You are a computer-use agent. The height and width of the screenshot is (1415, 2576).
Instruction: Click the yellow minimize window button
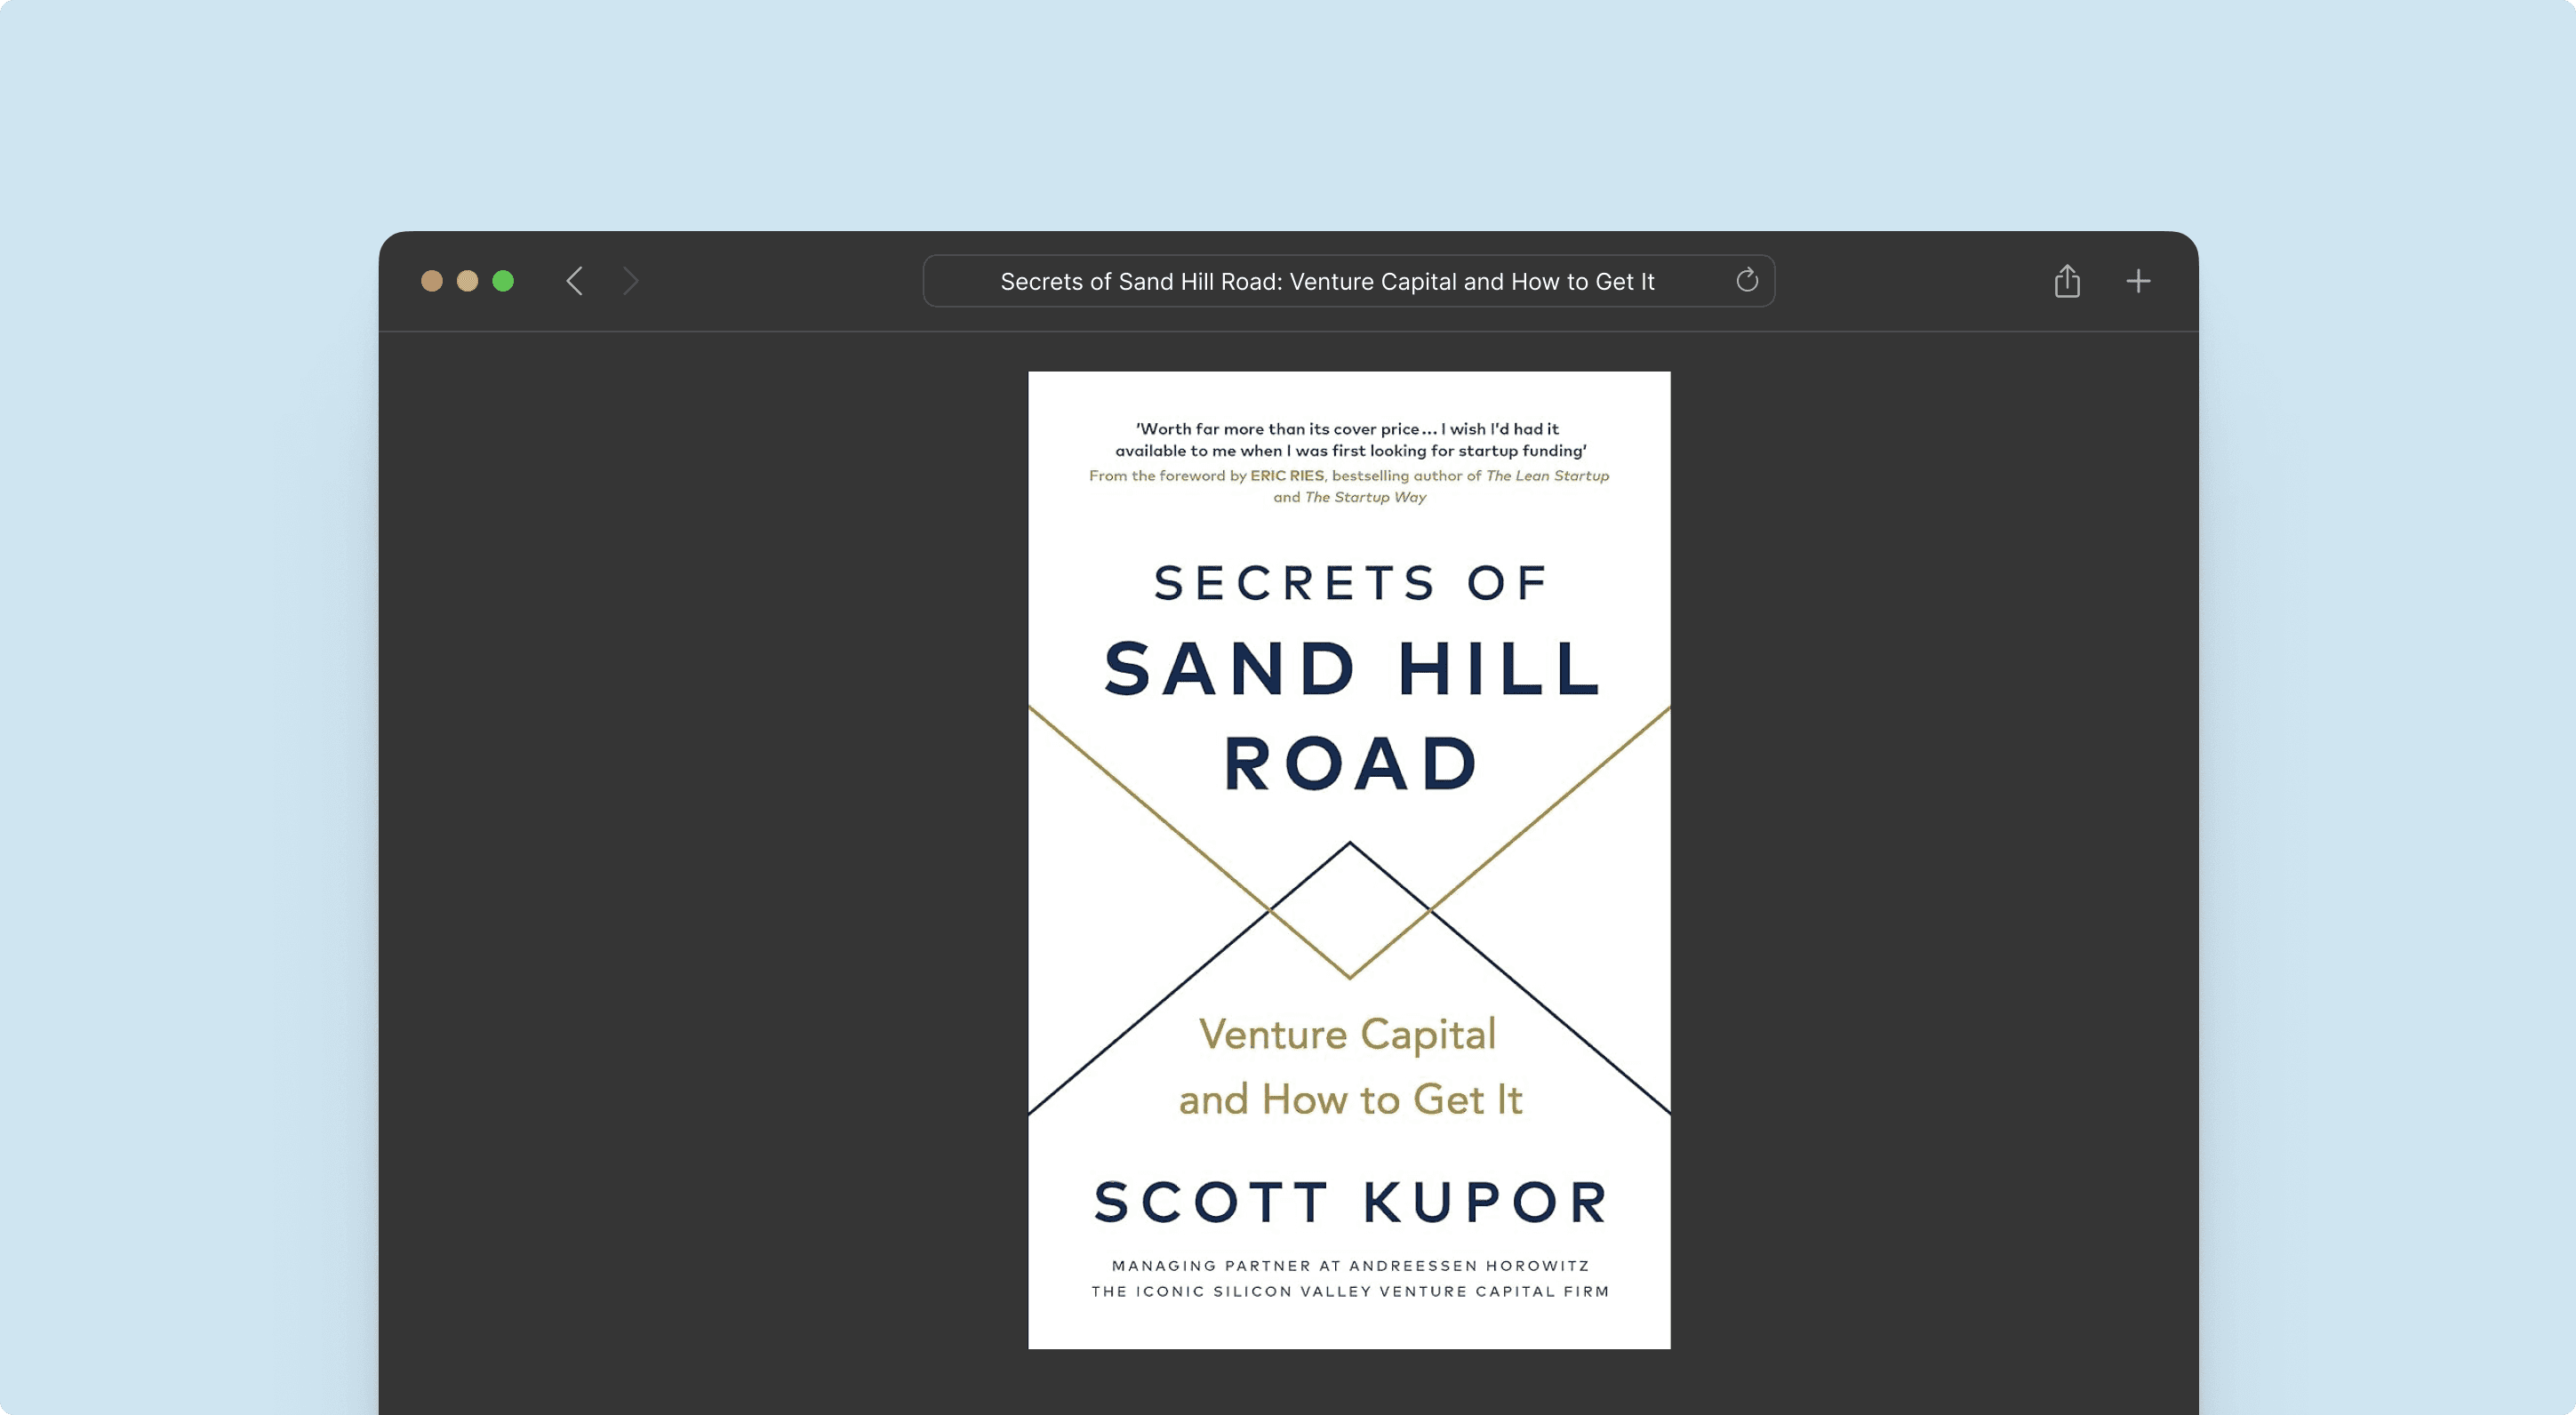pyautogui.click(x=467, y=281)
